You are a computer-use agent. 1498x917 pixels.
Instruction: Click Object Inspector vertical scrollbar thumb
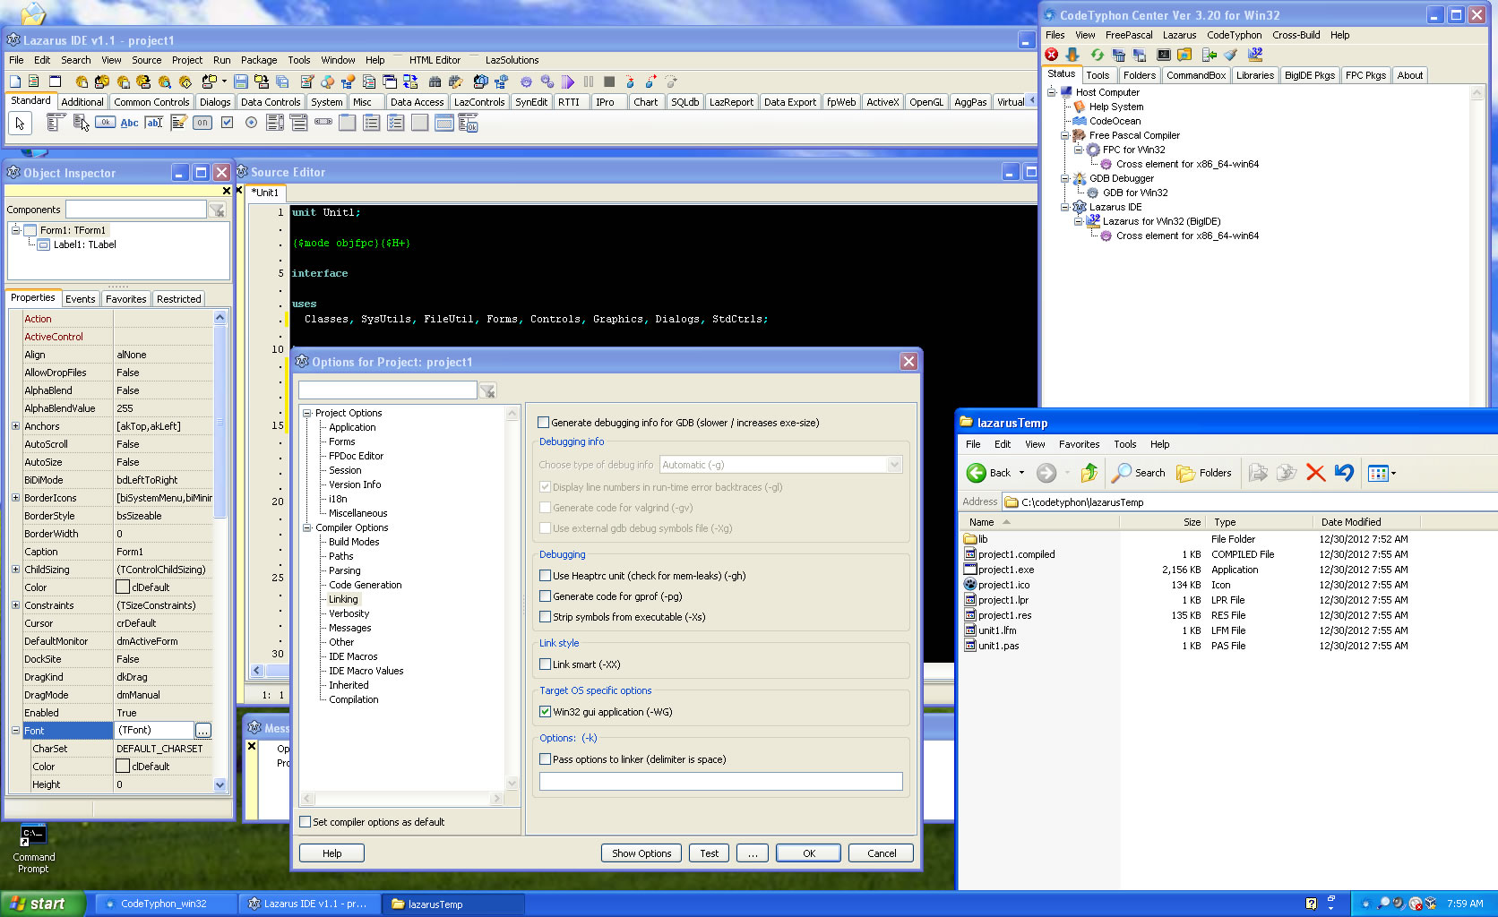[220, 424]
